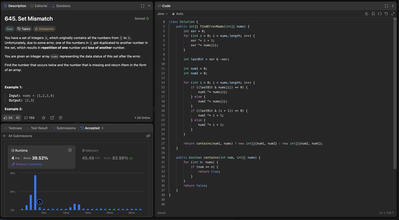Image resolution: width=399 pixels, height=220 pixels.
Task: Fold the Code panel with left chevron
Action: (x=393, y=6)
